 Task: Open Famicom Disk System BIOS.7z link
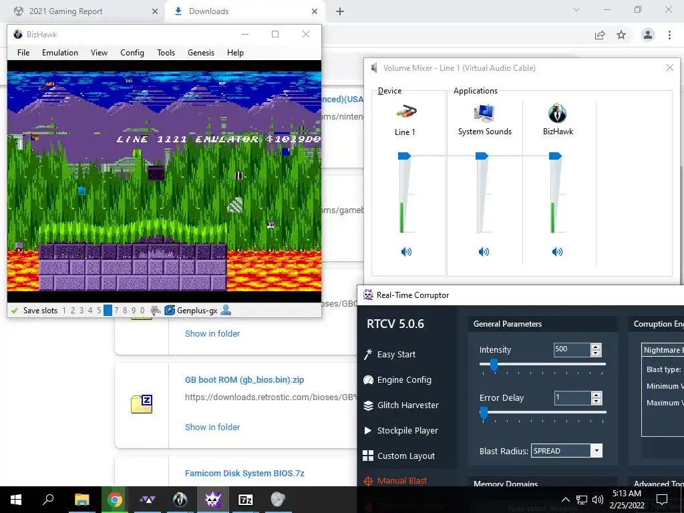pos(244,474)
